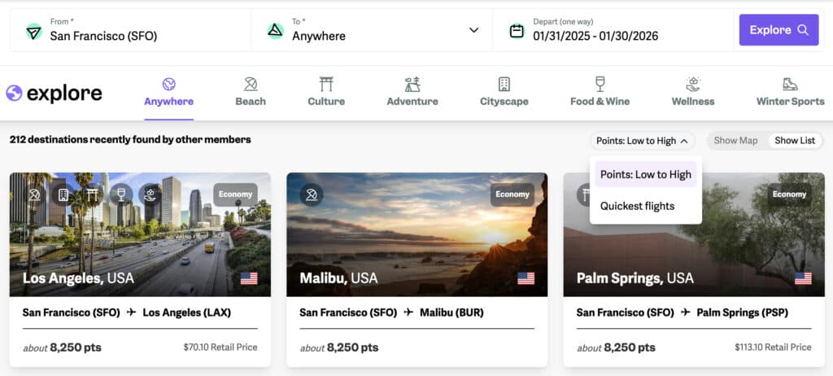Click the United States flag on Los Angeles card
Screen dimensions: 833x376
(249, 278)
